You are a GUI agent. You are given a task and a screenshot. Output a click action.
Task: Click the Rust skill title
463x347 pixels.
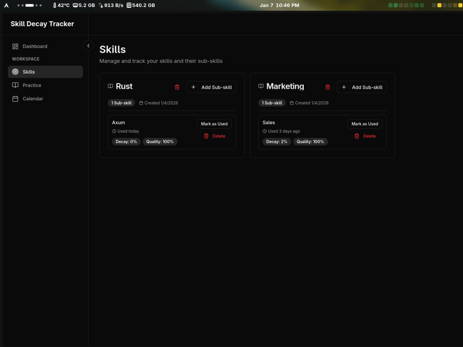[124, 86]
